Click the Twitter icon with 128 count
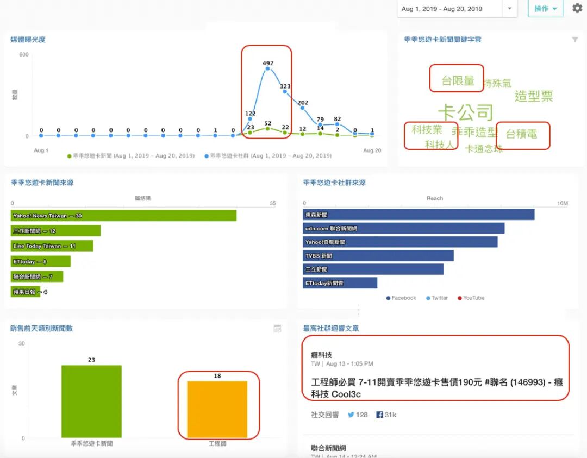This screenshot has height=458, width=587. tap(351, 415)
